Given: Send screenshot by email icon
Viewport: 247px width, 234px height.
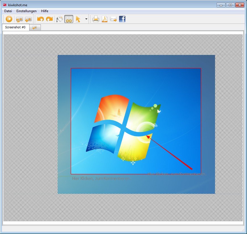Looking at the screenshot, I should [x=113, y=19].
